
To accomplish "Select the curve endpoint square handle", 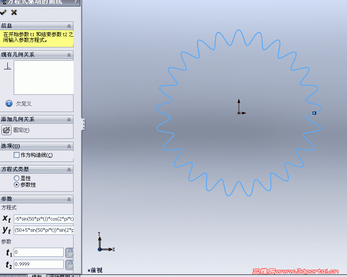I will click(x=314, y=113).
